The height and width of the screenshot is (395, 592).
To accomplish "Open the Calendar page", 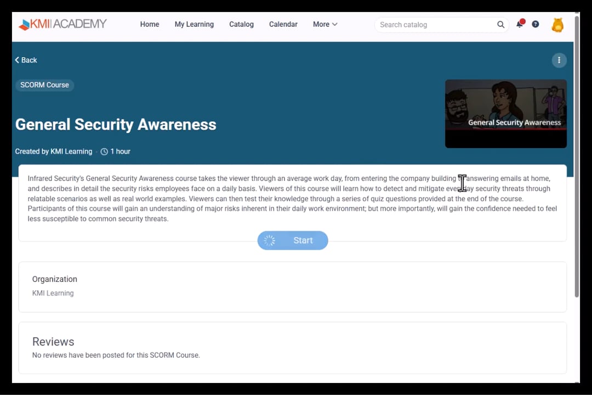I will (283, 24).
